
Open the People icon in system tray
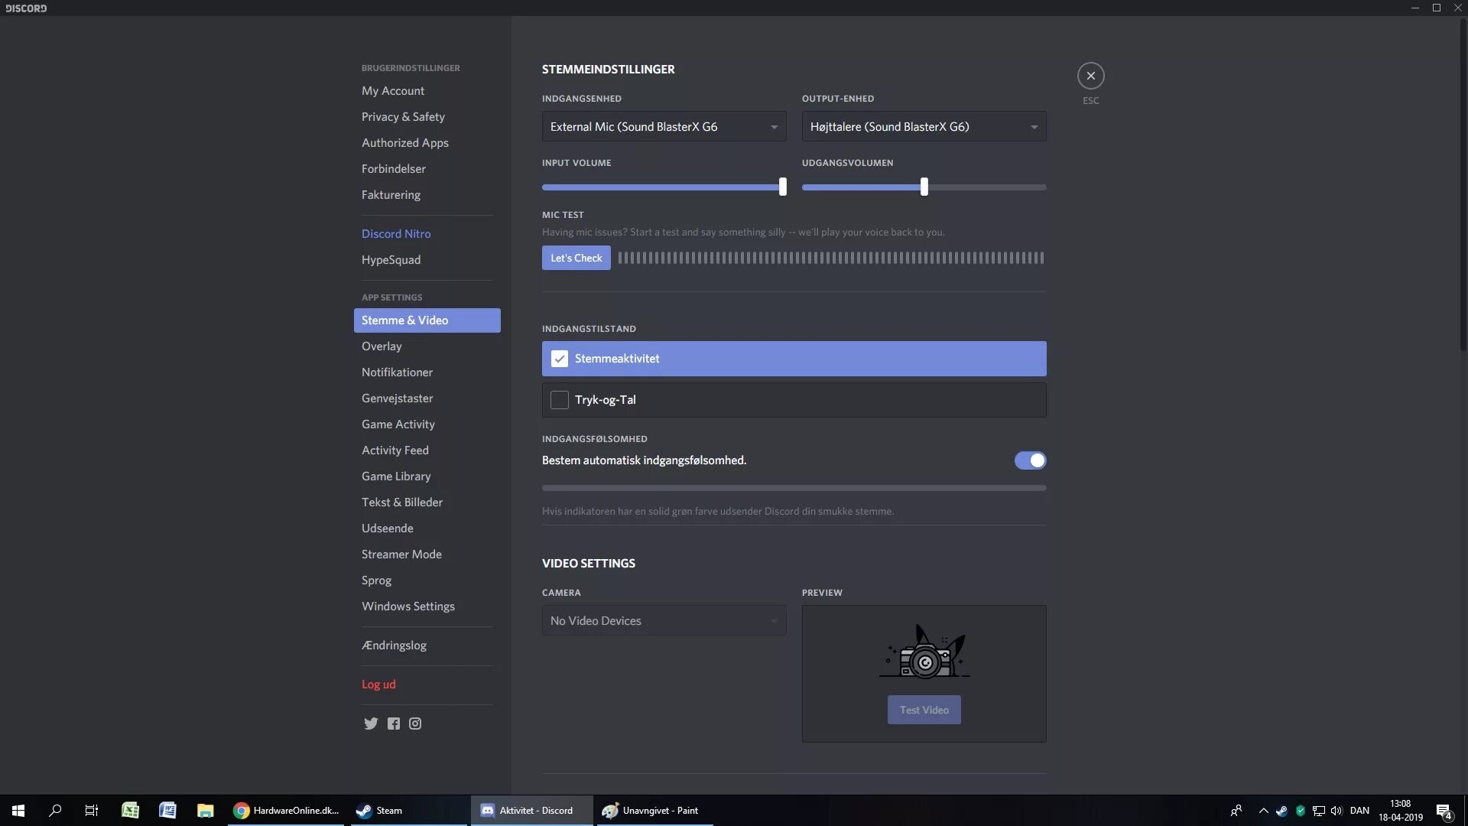(1236, 811)
